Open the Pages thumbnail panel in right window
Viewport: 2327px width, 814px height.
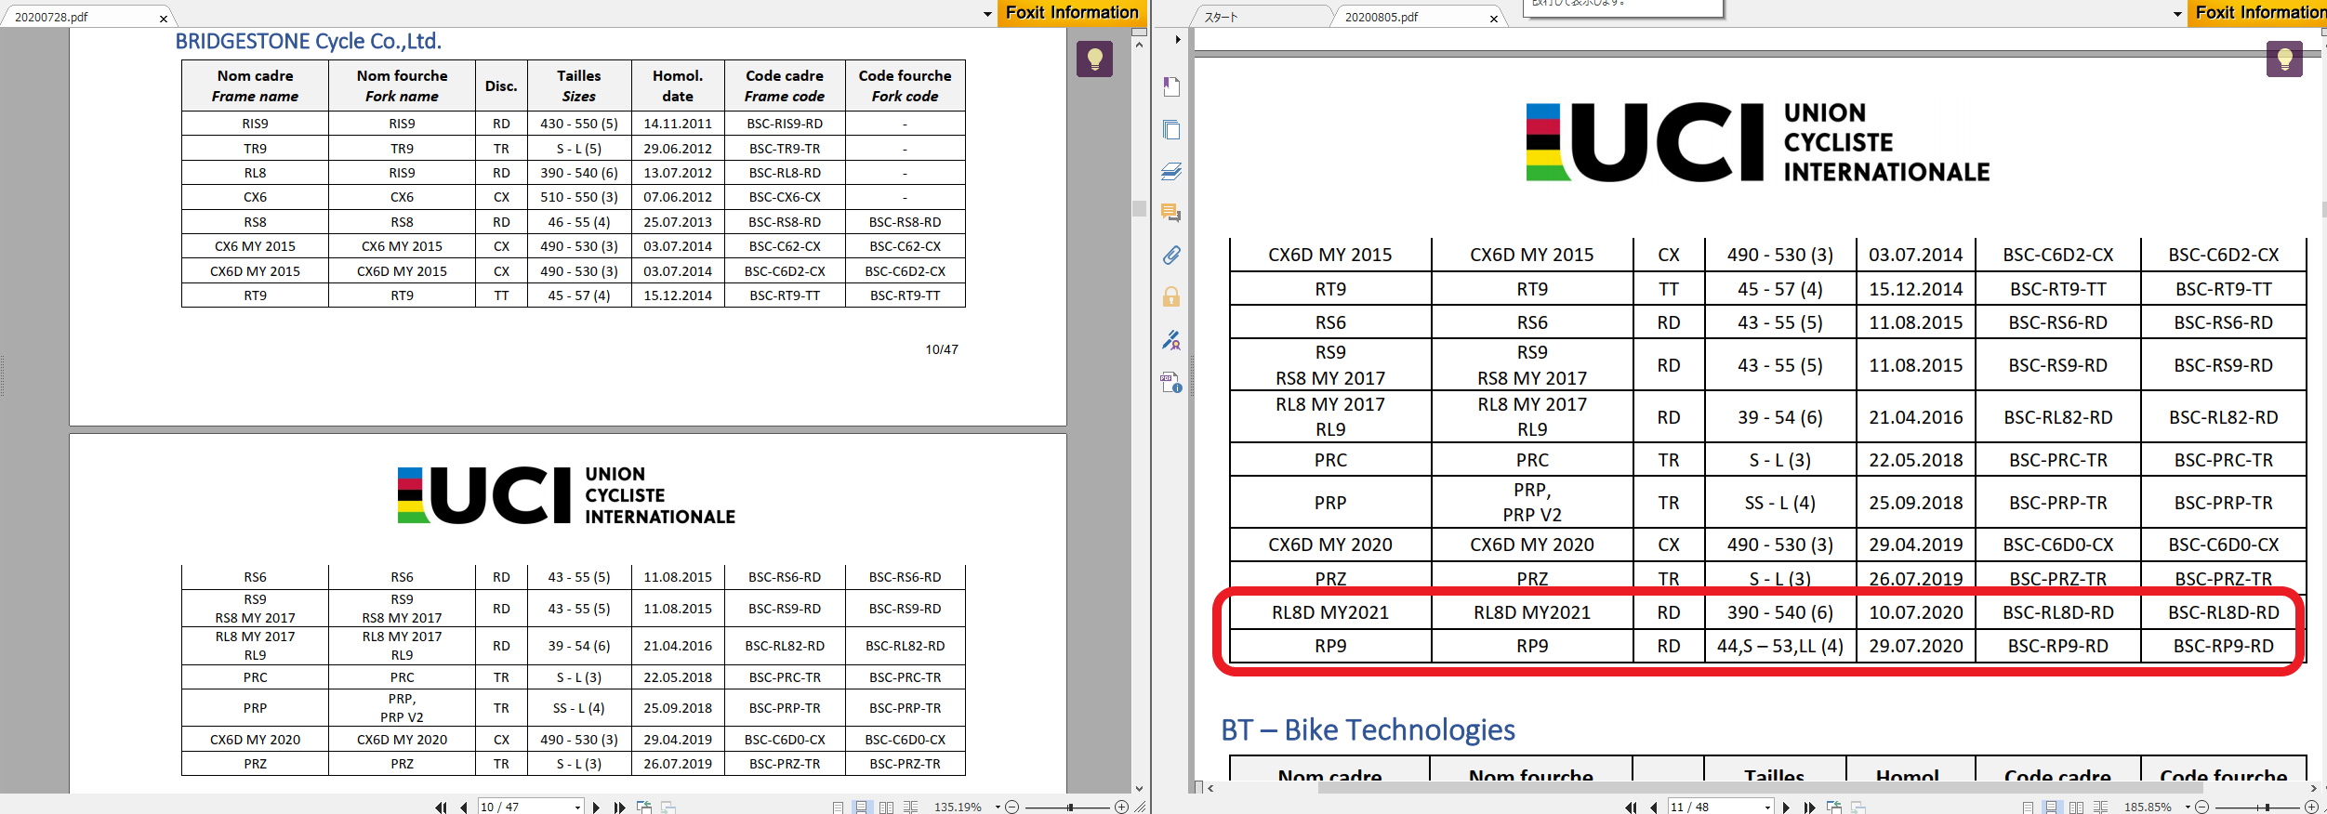1171,129
